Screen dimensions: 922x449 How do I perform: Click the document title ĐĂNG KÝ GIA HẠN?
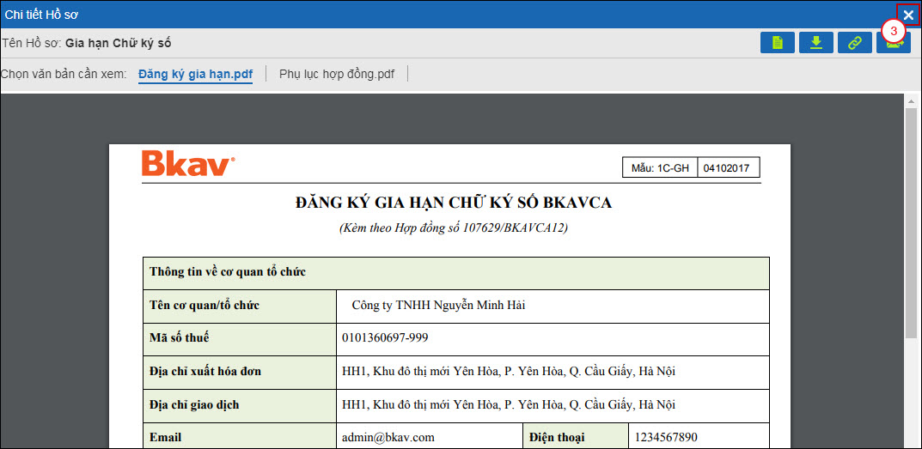[x=453, y=203]
